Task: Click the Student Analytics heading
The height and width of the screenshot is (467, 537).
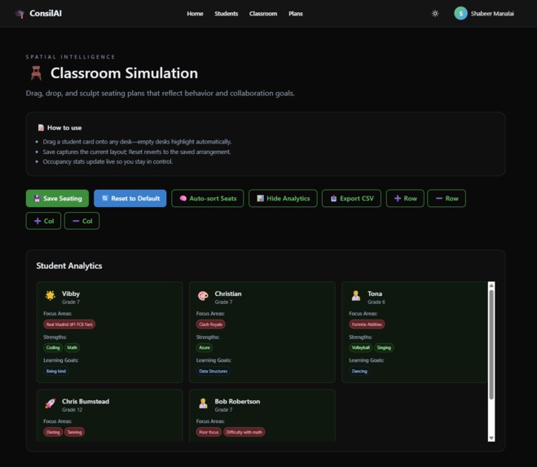Action: click(69, 266)
